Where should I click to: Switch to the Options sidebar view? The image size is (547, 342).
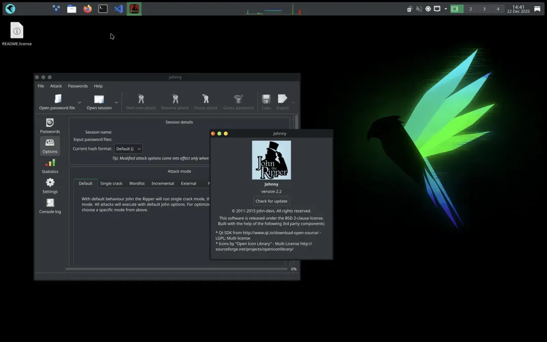[50, 146]
